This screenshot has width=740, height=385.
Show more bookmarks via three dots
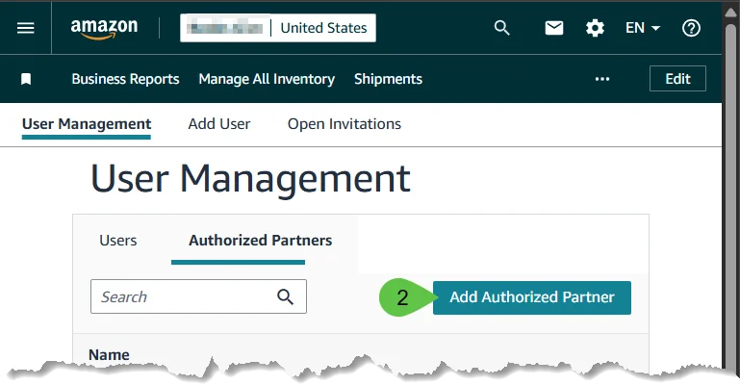602,79
